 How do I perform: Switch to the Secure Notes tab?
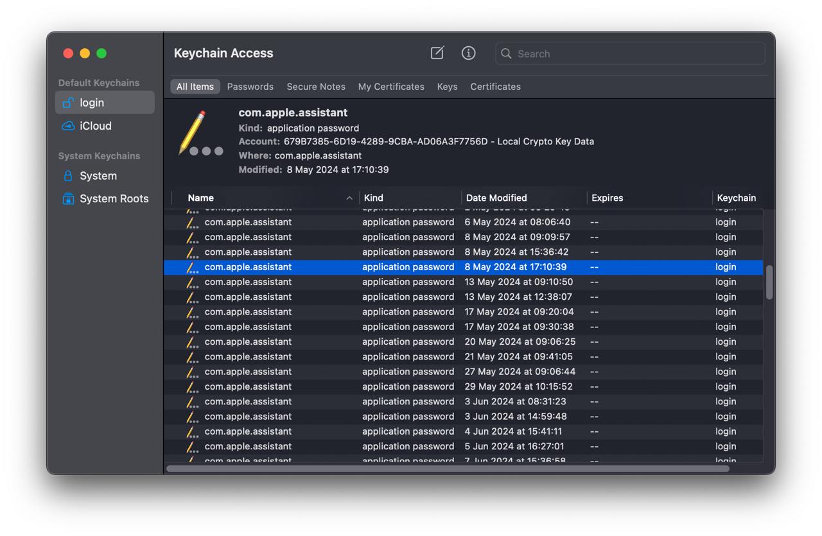point(316,87)
